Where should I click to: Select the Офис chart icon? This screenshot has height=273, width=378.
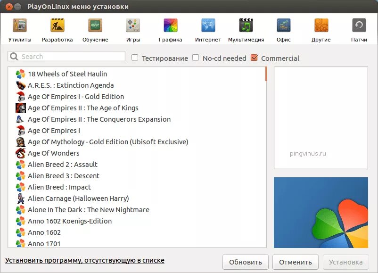coord(284,25)
